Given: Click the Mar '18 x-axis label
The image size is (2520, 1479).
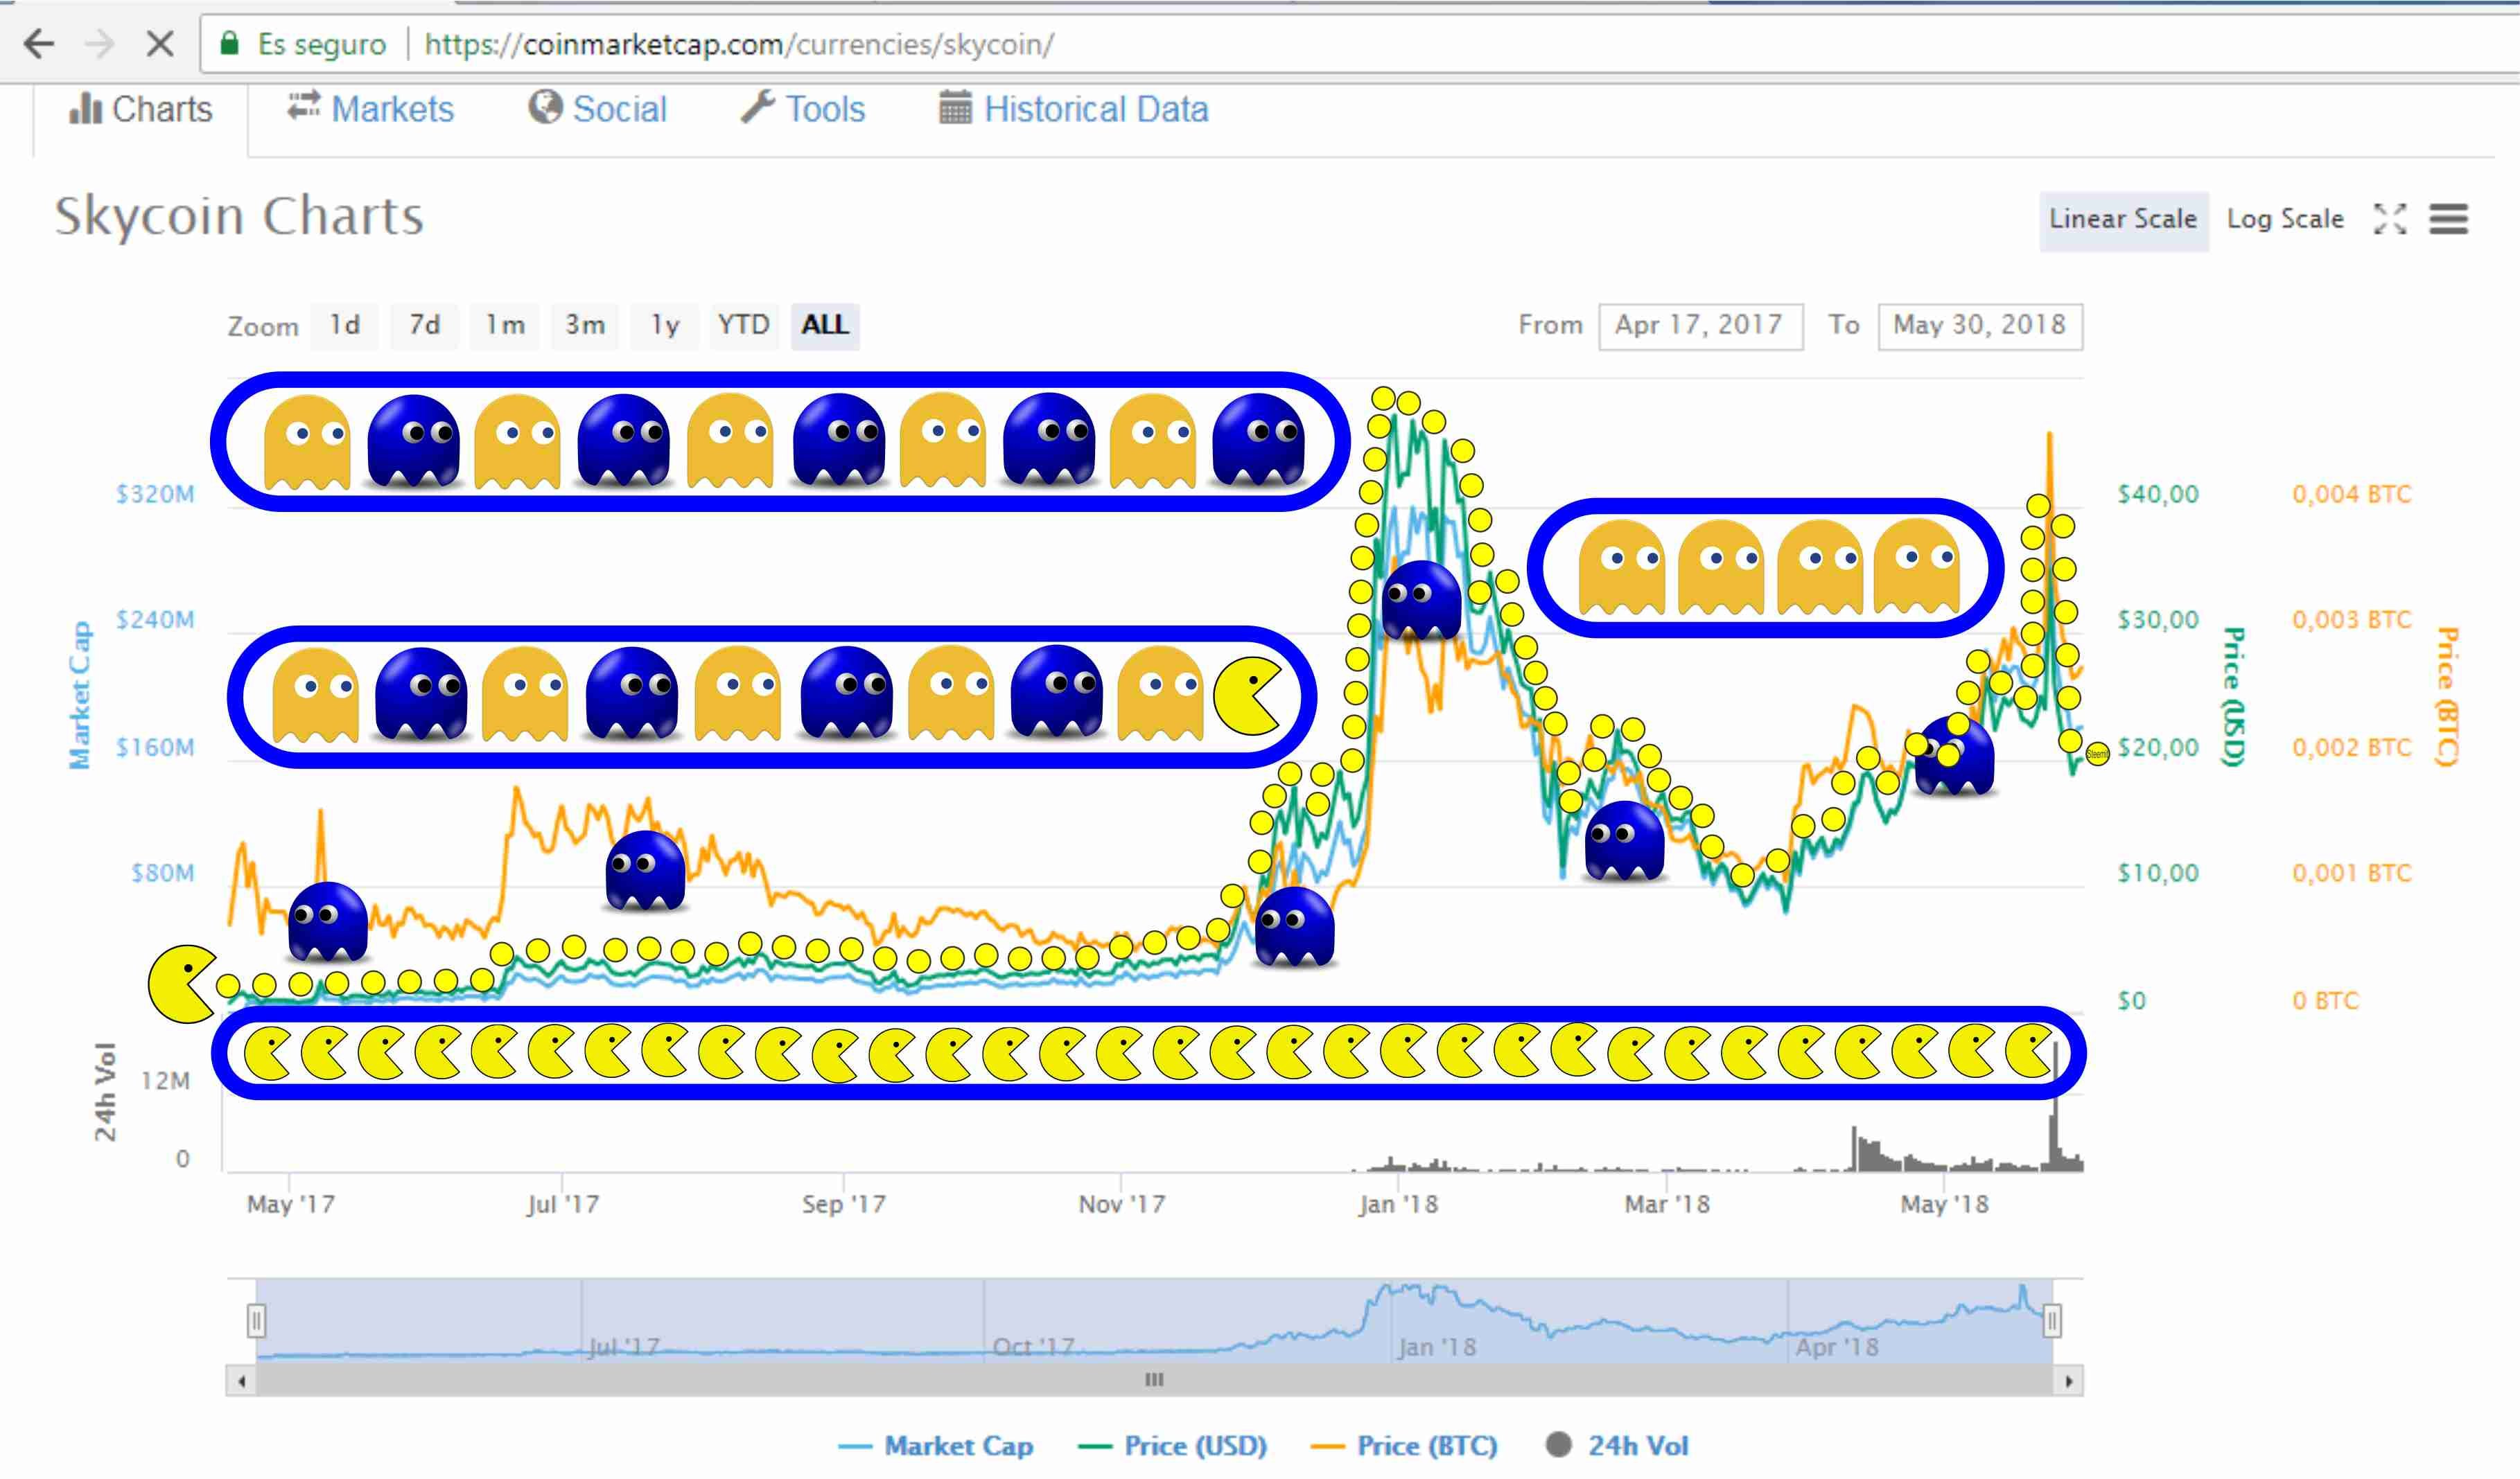Looking at the screenshot, I should click(1667, 1204).
